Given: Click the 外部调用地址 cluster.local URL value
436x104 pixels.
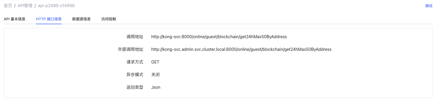Looking at the screenshot, I should (x=241, y=49).
